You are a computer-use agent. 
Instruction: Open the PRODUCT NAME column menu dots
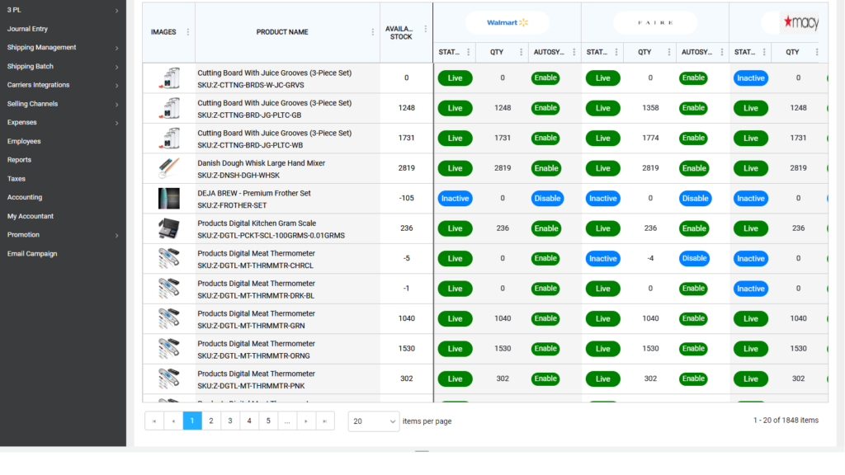pyautogui.click(x=372, y=32)
